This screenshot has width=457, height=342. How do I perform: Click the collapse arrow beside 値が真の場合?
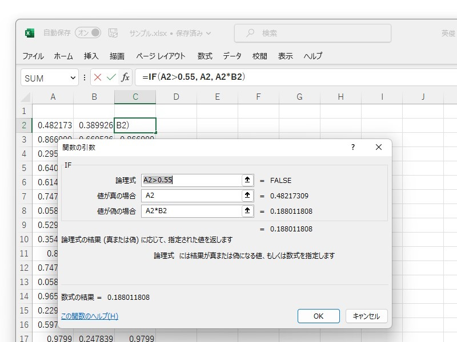[x=247, y=196]
